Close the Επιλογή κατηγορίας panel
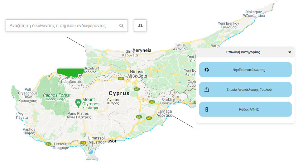303x162 pixels. (x=289, y=52)
